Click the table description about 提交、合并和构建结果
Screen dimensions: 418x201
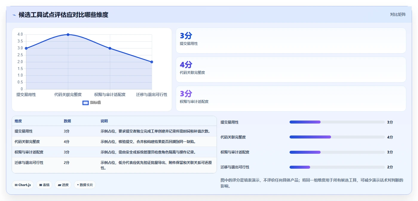(x=148, y=141)
